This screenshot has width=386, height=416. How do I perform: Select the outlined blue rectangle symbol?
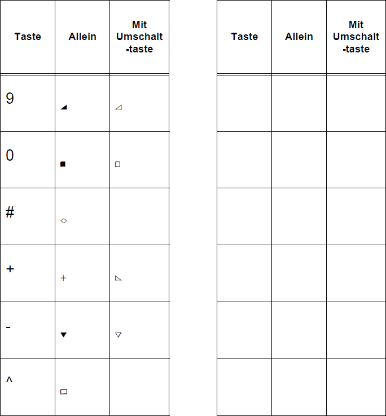64,392
